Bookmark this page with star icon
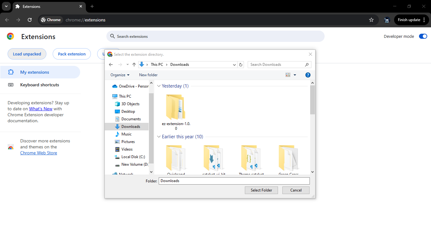This screenshot has width=431, height=229. coord(371,20)
